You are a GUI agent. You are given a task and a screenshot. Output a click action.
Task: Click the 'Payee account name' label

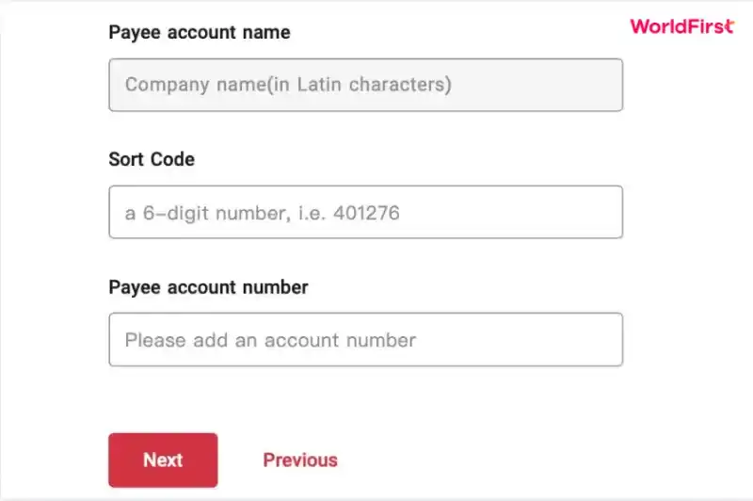tap(200, 33)
